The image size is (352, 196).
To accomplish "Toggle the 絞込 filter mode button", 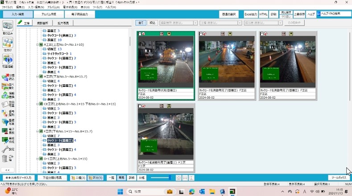I will pos(152,23).
